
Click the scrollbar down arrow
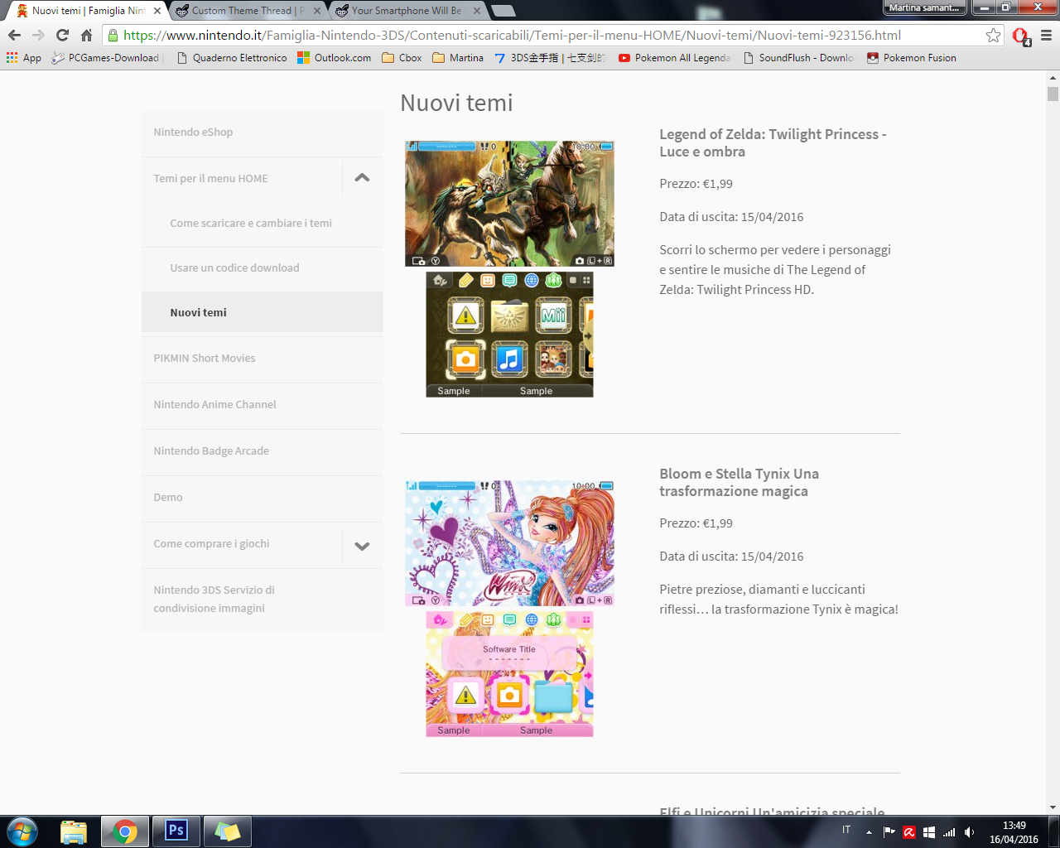tap(1053, 807)
